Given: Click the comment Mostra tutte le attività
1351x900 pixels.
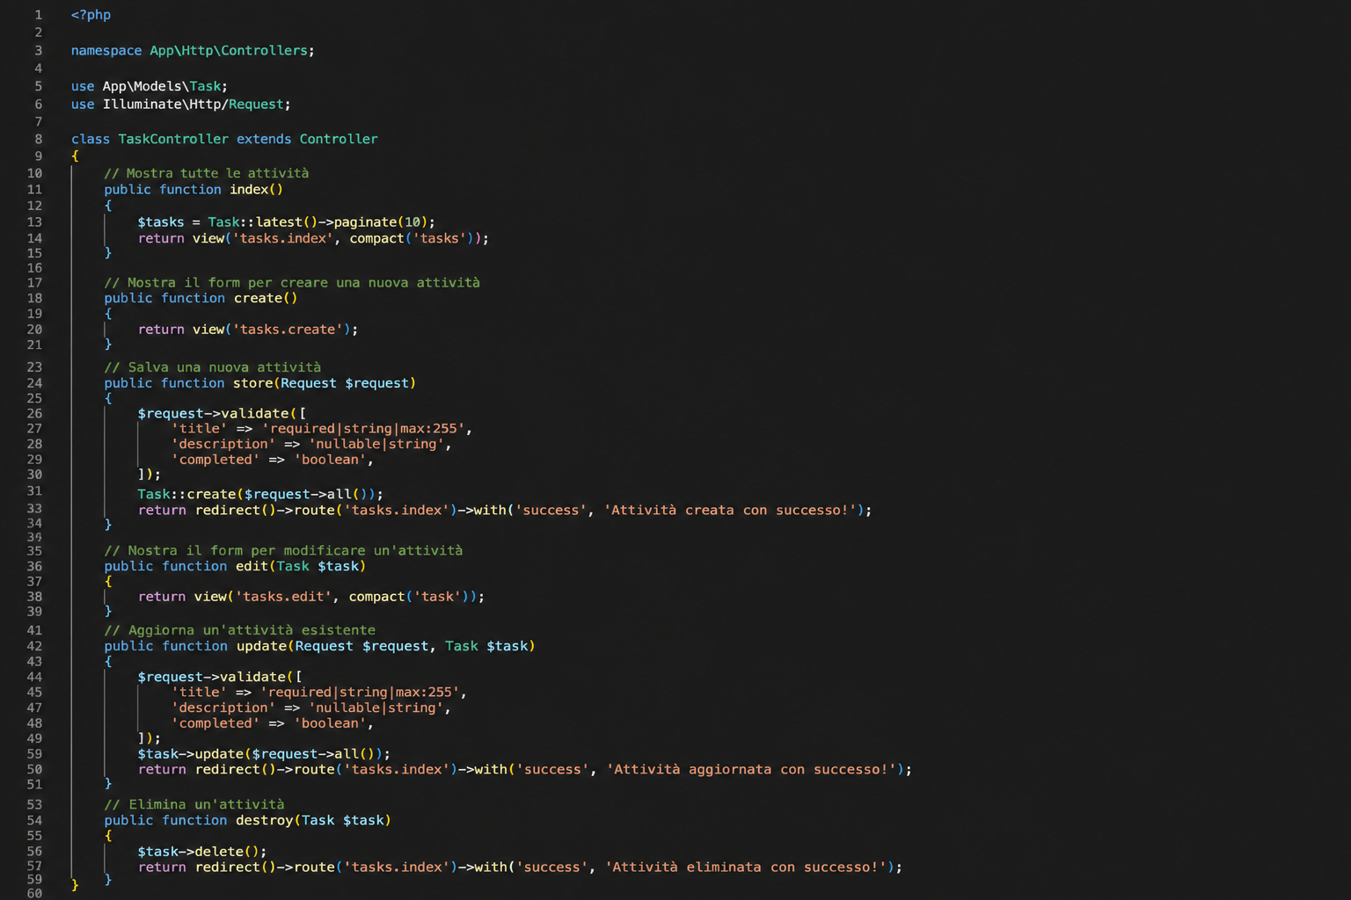Looking at the screenshot, I should (207, 173).
